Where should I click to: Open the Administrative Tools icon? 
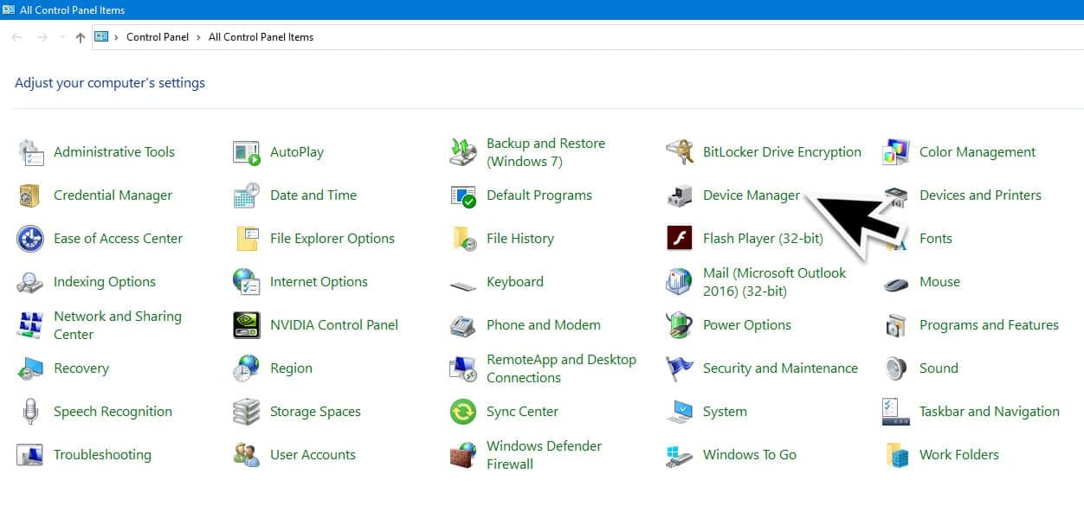(30, 152)
